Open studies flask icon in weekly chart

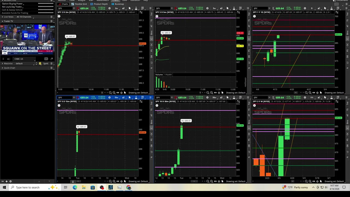[331, 98]
